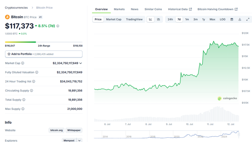Visit the bitcoin.org website link

point(56,130)
